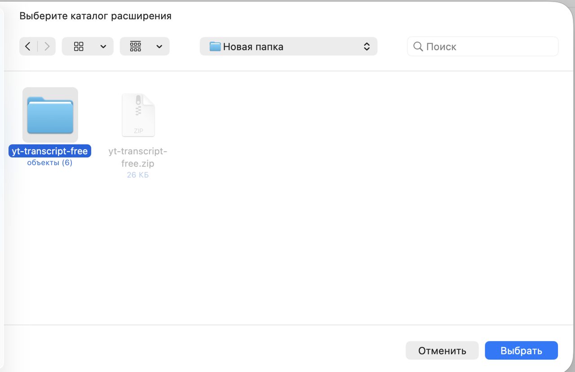The image size is (575, 372).
Task: Click the up-down arrows of path popup
Action: pos(367,46)
